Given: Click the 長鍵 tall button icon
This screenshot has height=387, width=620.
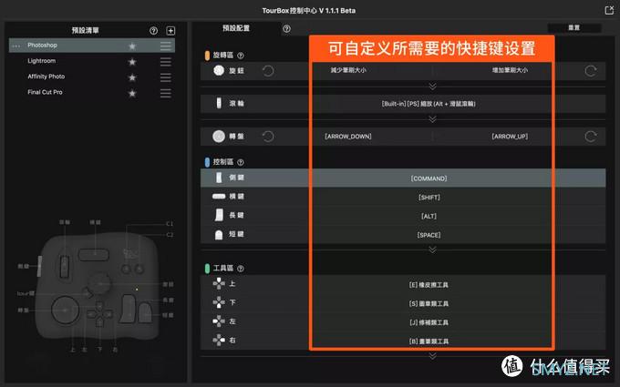Looking at the screenshot, I should [219, 215].
